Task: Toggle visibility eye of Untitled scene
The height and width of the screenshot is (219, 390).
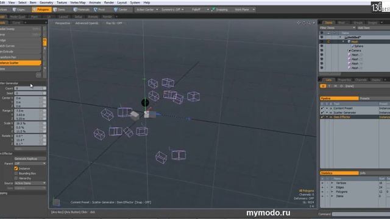Action: [x=322, y=37]
